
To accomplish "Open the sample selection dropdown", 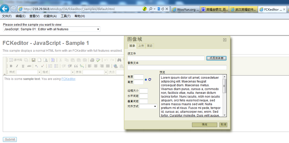I will pyautogui.click(x=52, y=29).
